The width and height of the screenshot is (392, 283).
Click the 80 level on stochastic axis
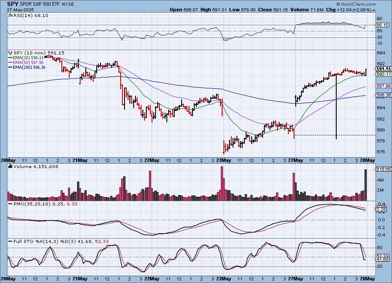click(x=379, y=247)
